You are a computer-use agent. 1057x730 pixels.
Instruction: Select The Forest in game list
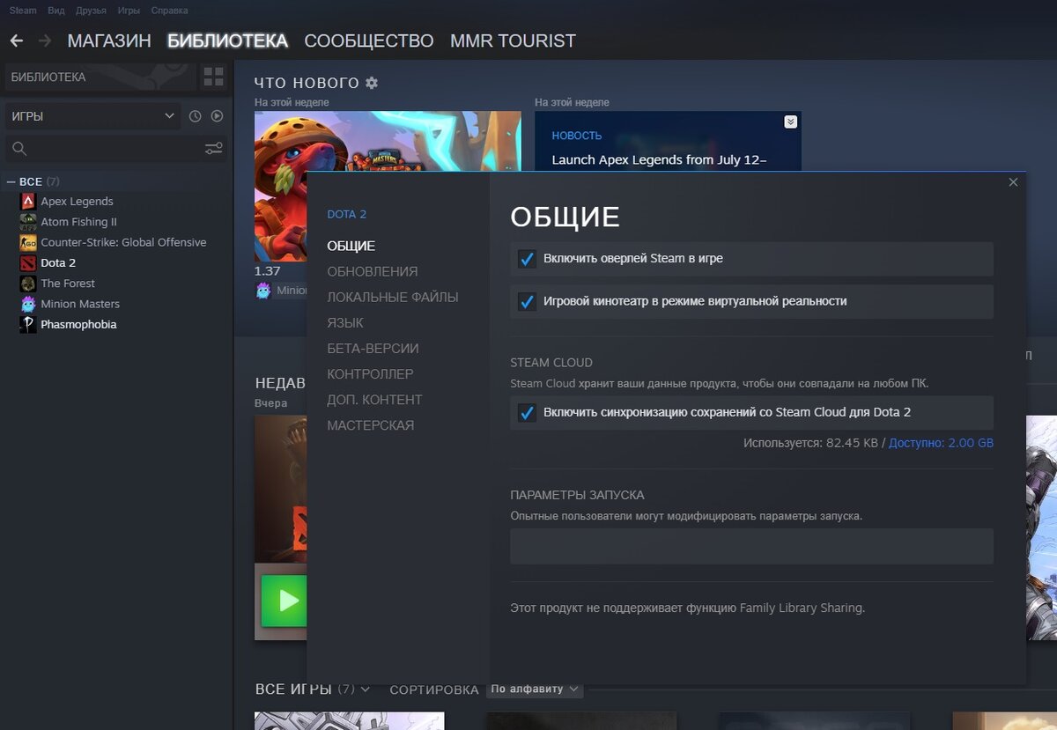[68, 284]
